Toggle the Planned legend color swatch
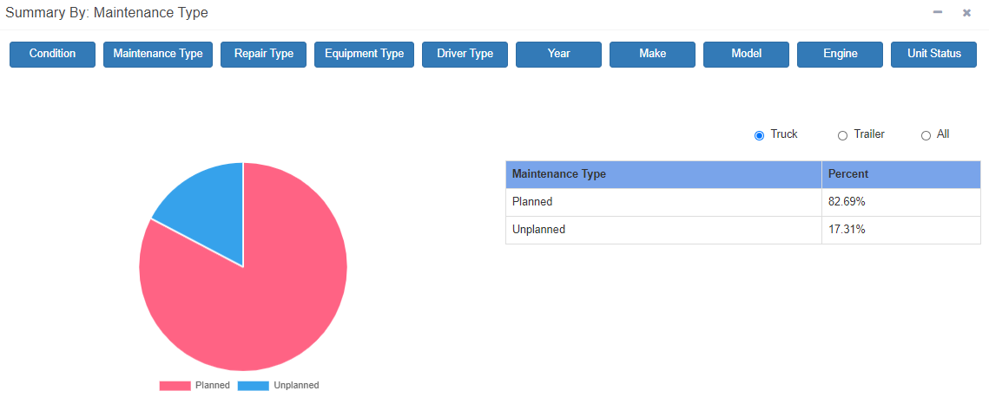Screen dimensions: 989x404 pos(175,386)
